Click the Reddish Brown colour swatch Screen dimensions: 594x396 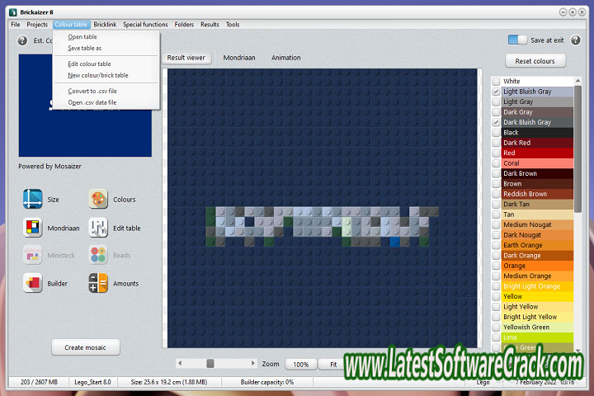[537, 194]
